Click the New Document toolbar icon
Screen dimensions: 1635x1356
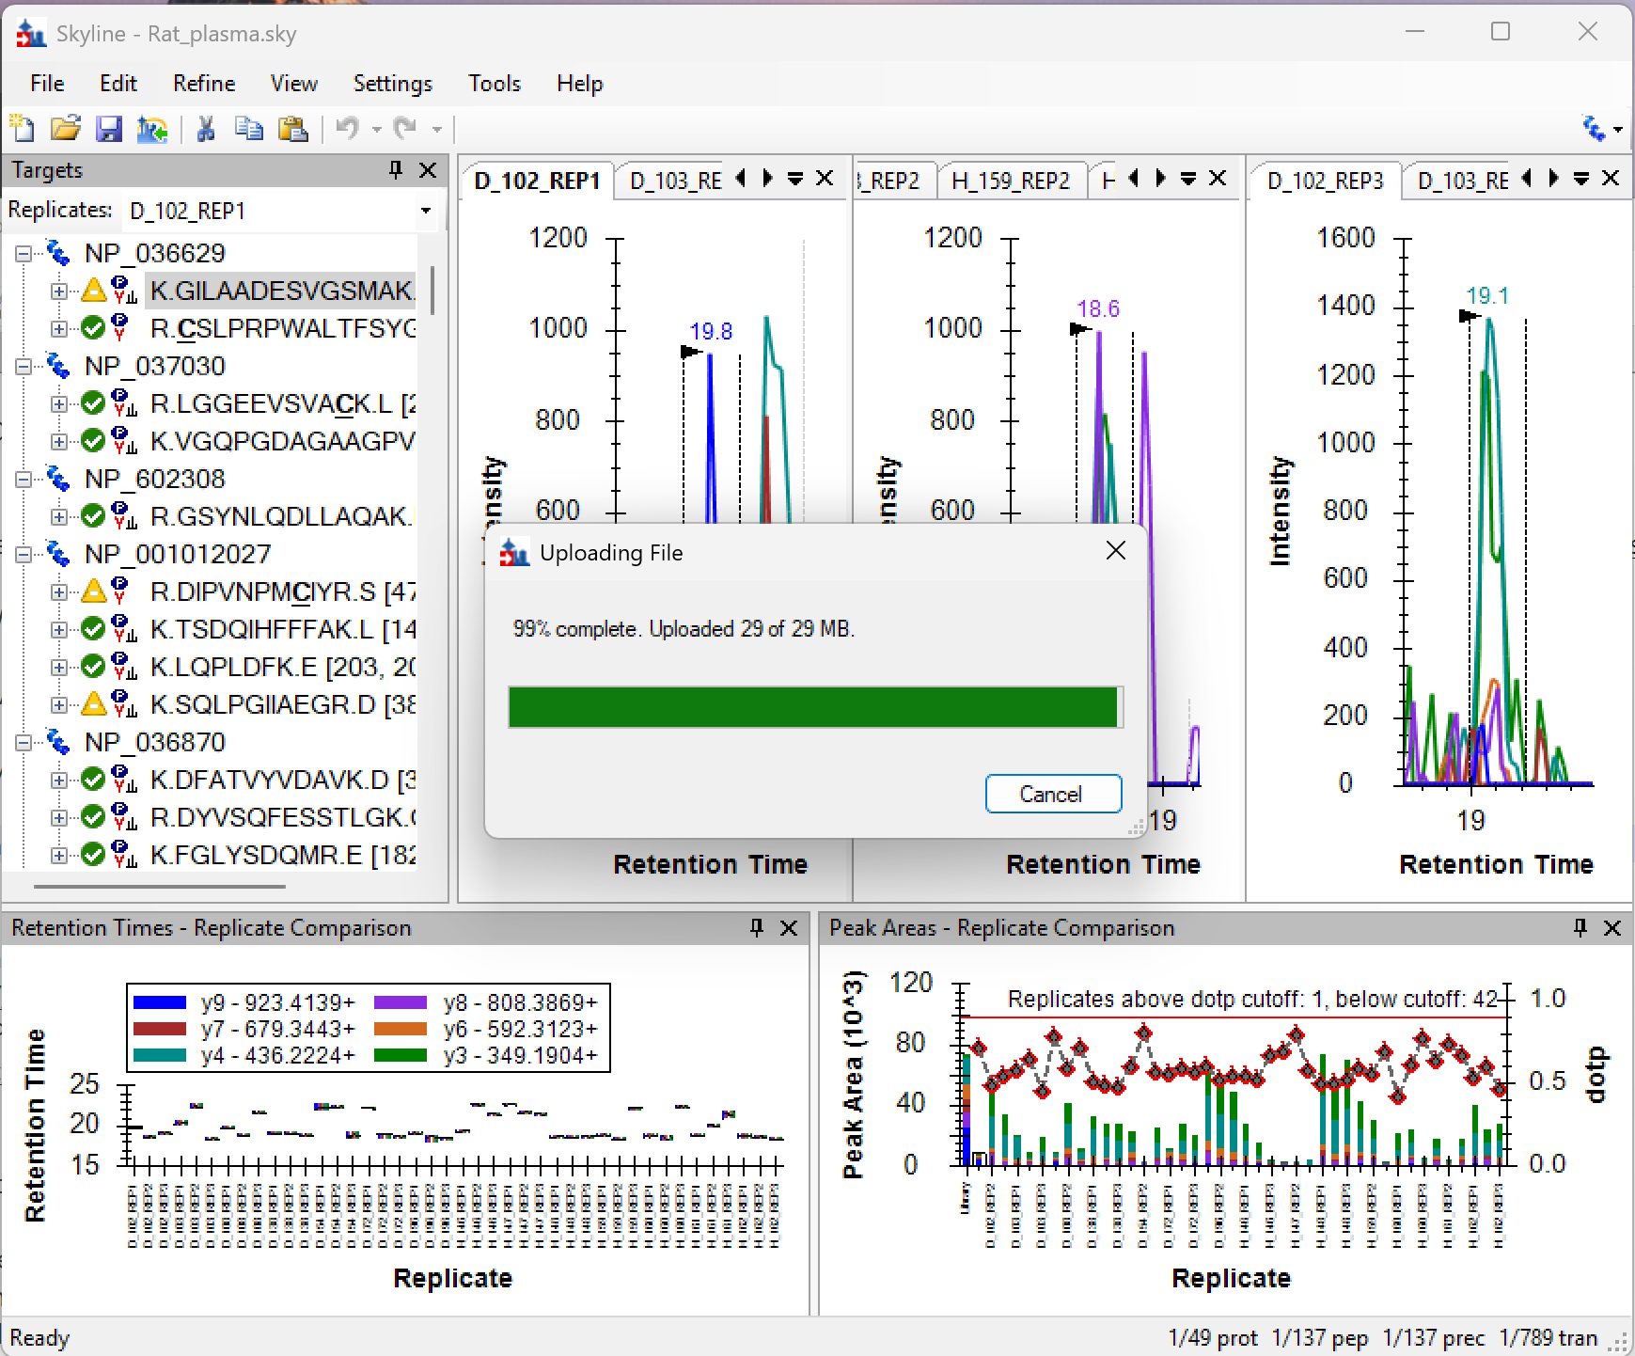click(22, 128)
